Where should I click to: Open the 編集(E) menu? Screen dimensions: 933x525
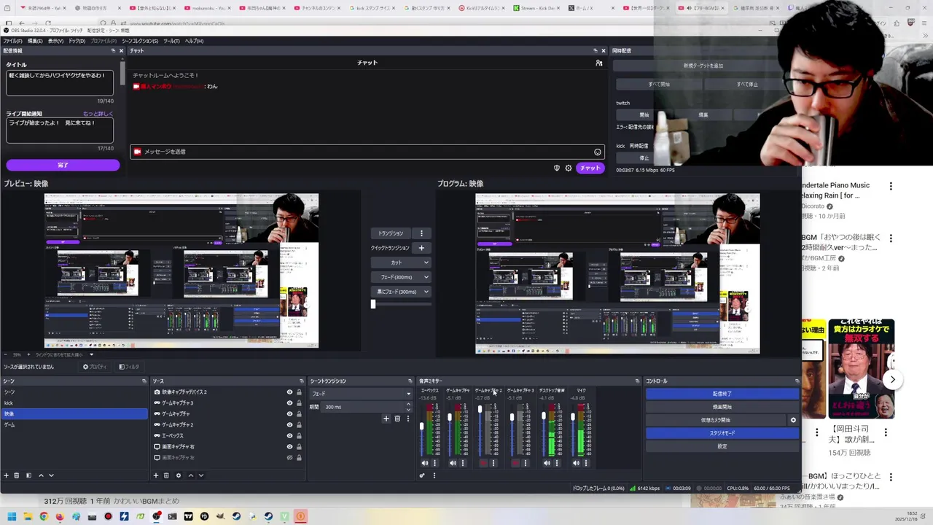pos(35,41)
